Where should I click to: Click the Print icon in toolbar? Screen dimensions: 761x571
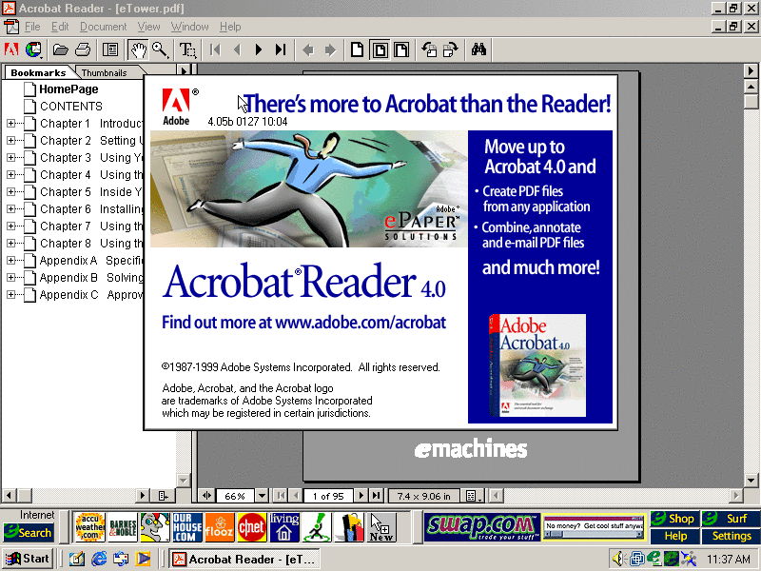click(x=83, y=49)
